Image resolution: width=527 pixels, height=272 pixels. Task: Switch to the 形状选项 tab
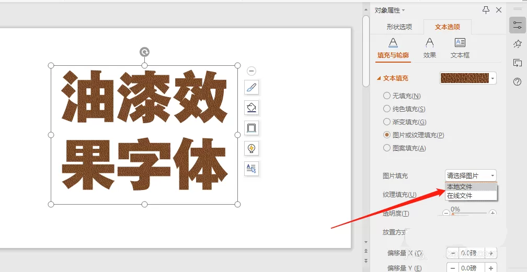399,27
